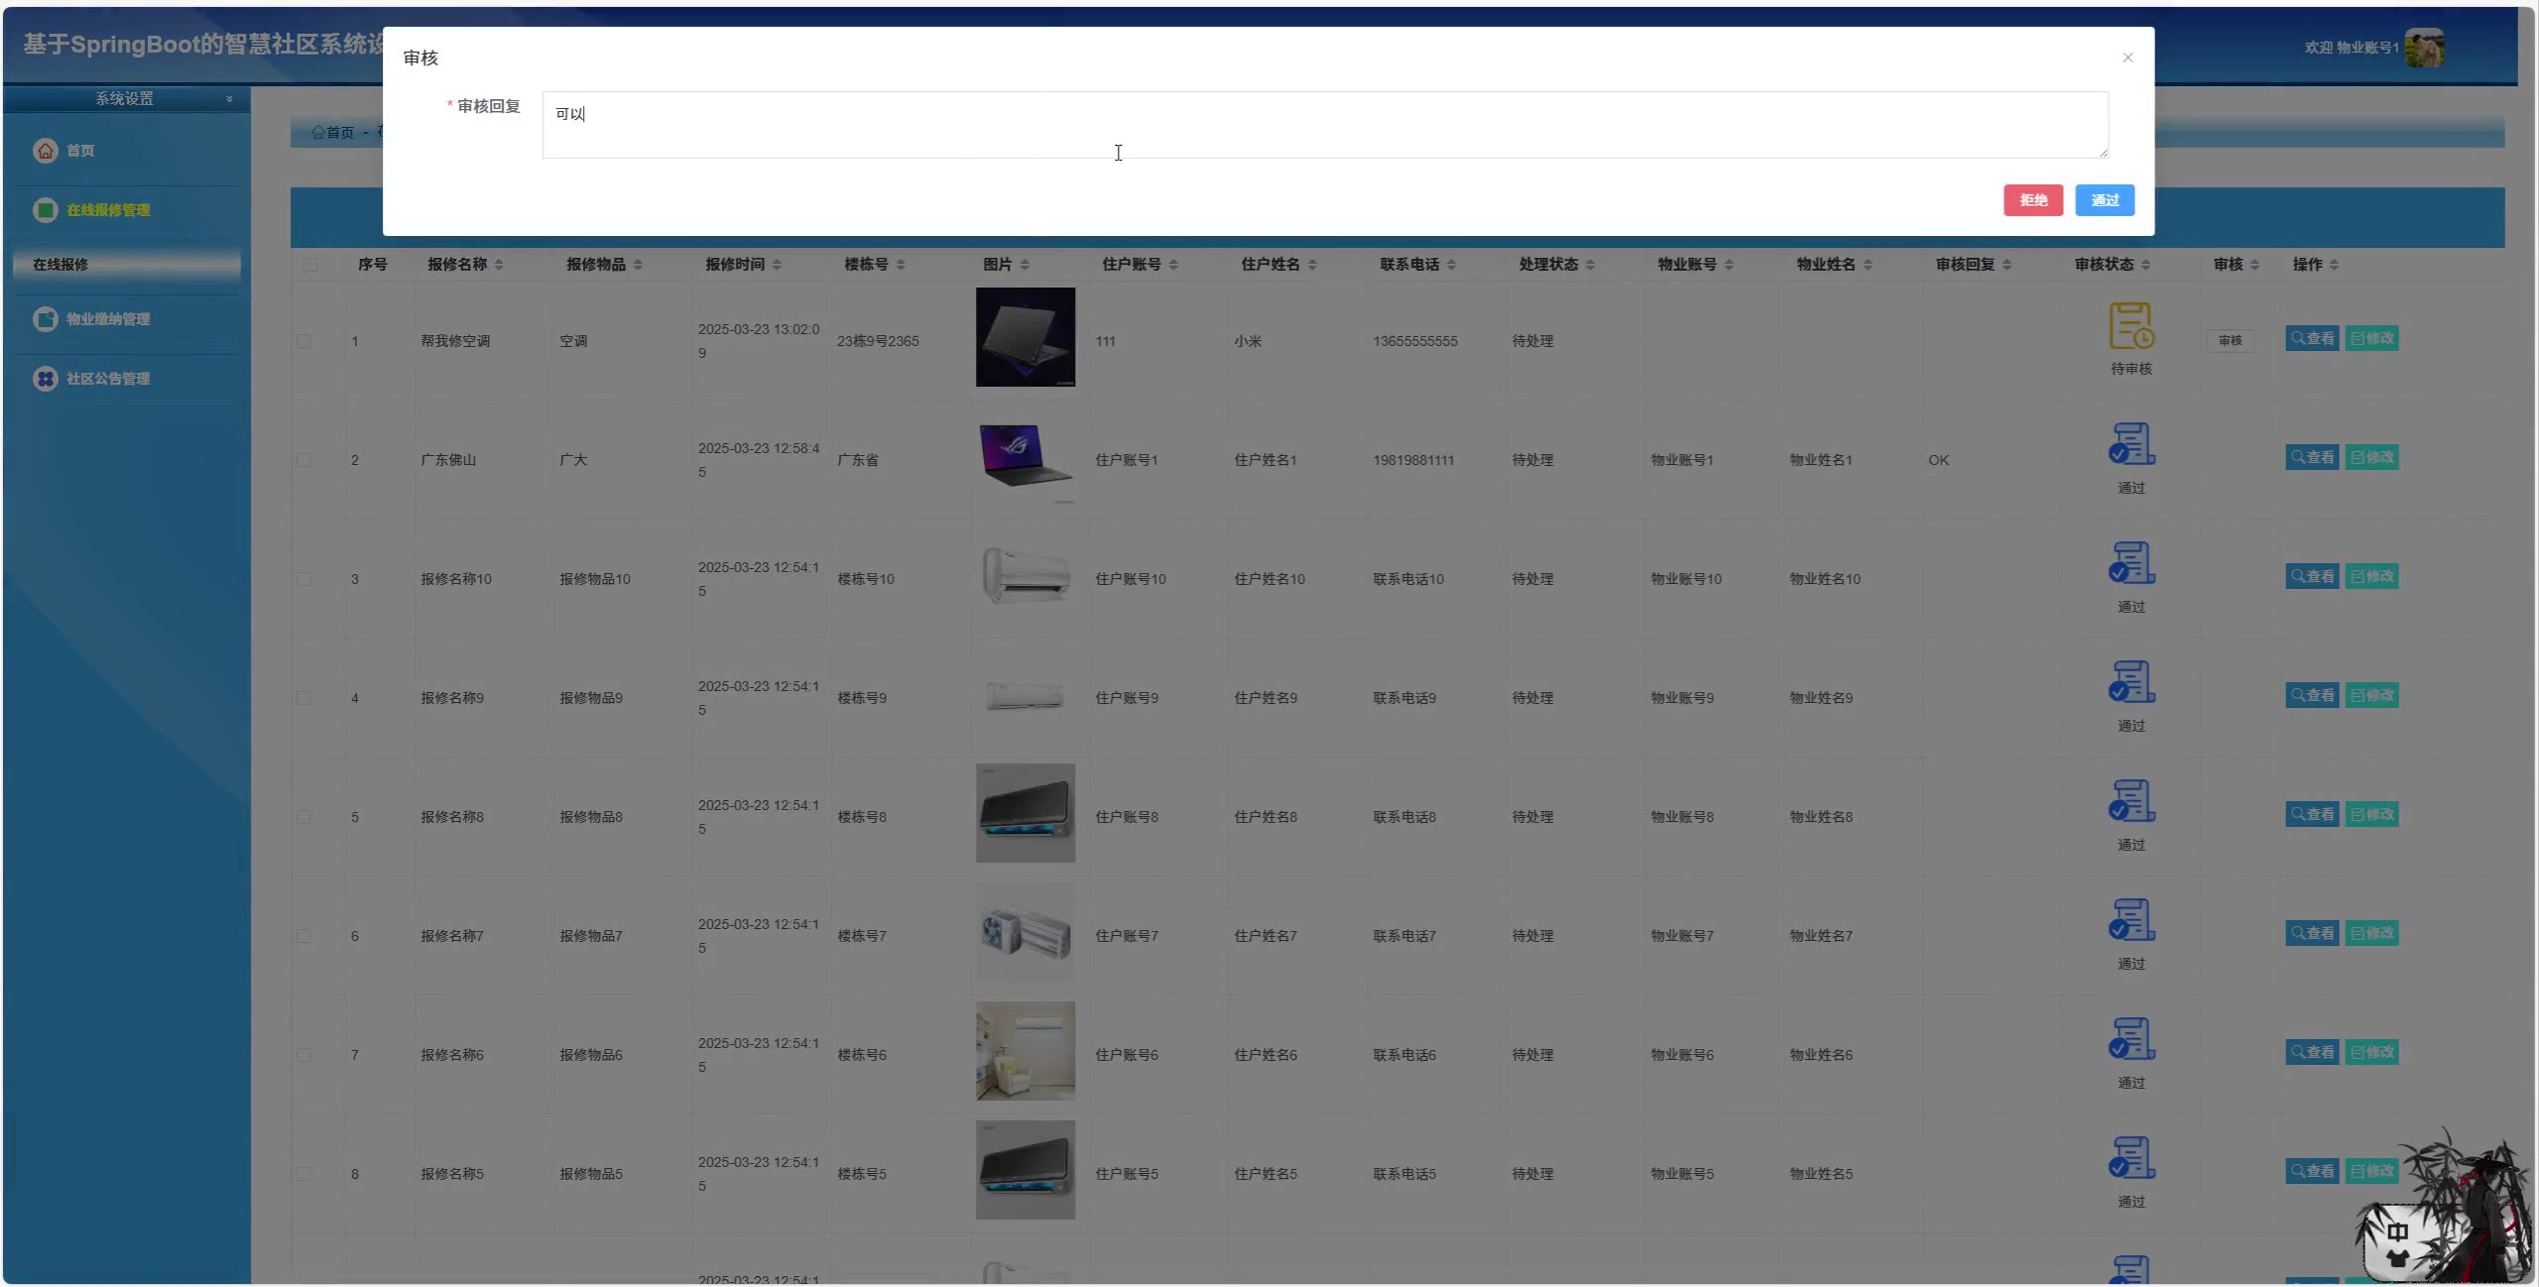The height and width of the screenshot is (1287, 2539).
Task: Check the row 1 checkbox
Action: click(x=303, y=341)
